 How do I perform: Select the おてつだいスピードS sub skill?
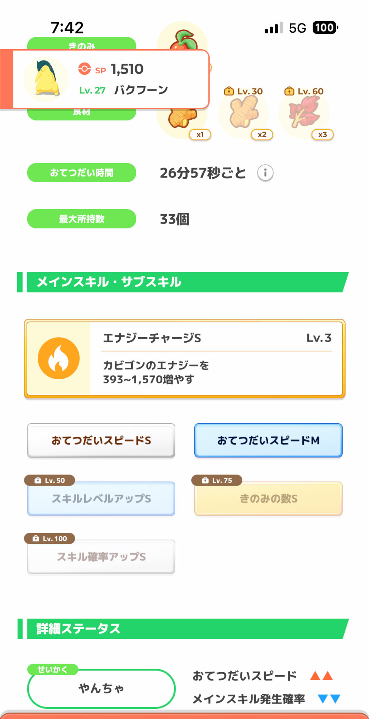[x=101, y=440]
